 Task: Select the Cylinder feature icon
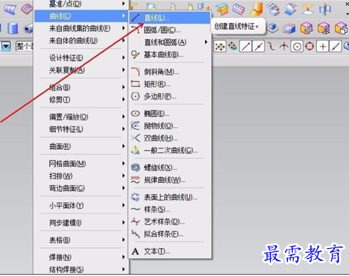(x=13, y=28)
